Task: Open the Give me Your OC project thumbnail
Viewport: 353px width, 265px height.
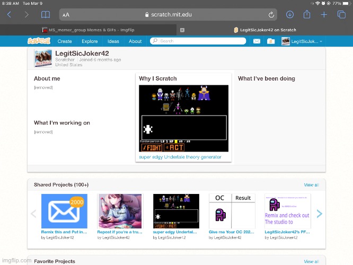Action: click(x=232, y=215)
